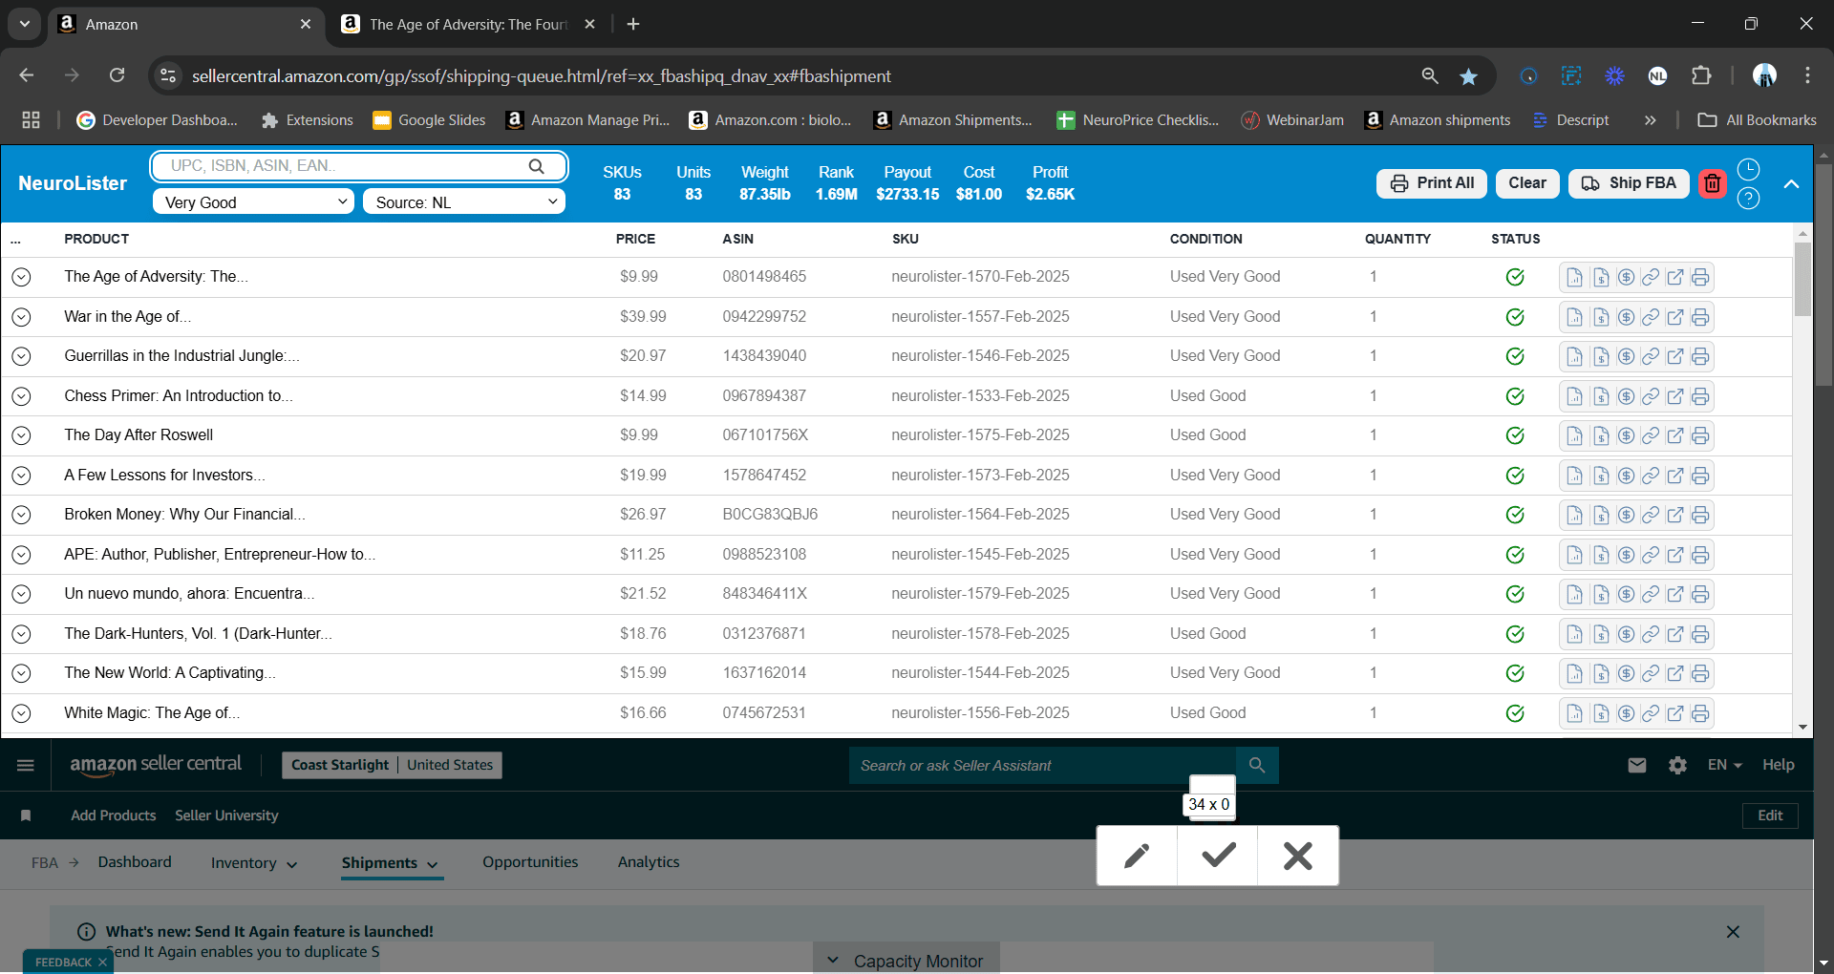Click the Edit button in Seller Central
This screenshot has height=974, width=1834.
1770,815
